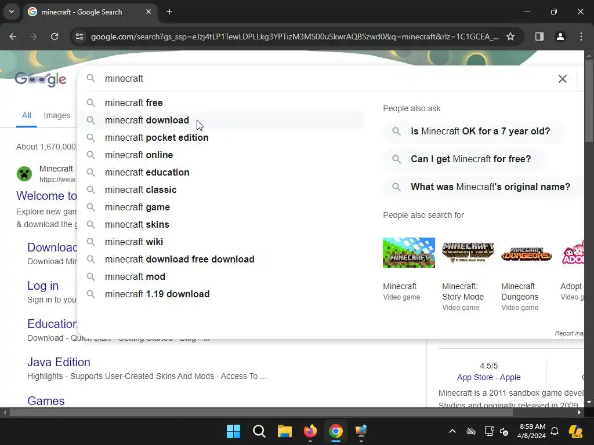Switch to the All results tab
Viewport: 594px width, 445px height.
27,115
